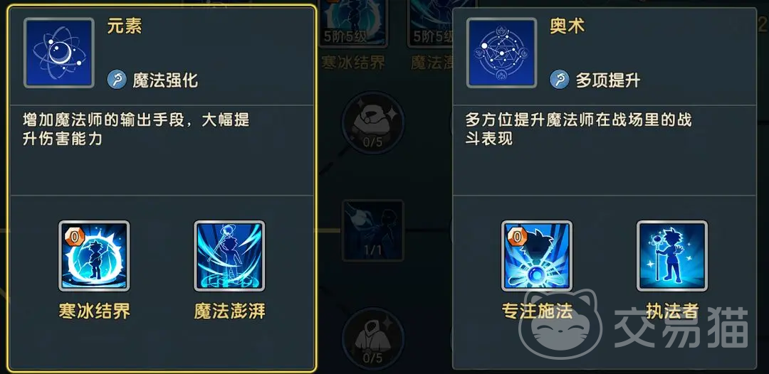Select the 元素 atom emblem icon
The image size is (769, 374).
click(x=59, y=53)
